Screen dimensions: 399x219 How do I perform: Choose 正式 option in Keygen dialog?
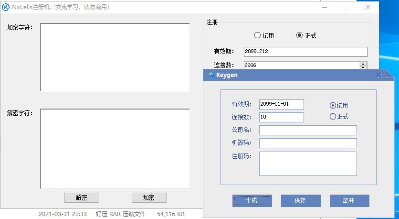click(339, 117)
